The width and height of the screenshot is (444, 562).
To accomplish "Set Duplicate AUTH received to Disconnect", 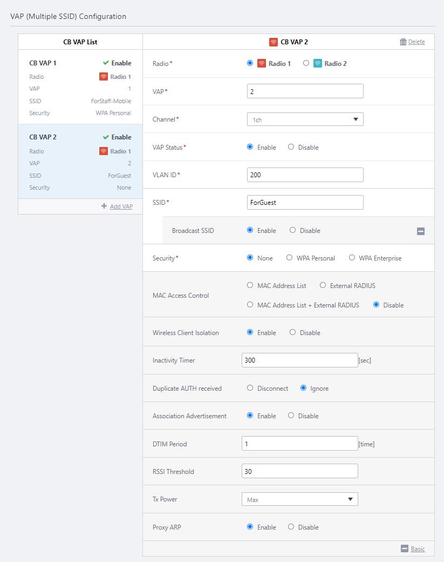I will pos(250,388).
